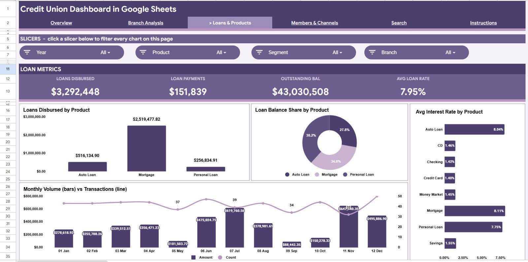528x262 pixels.
Task: Go to the Overview tab
Action: tap(61, 23)
